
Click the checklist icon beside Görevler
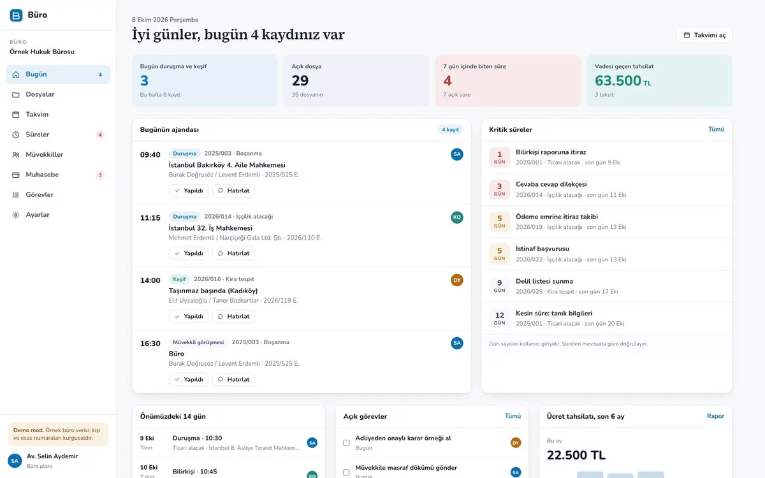pos(16,195)
